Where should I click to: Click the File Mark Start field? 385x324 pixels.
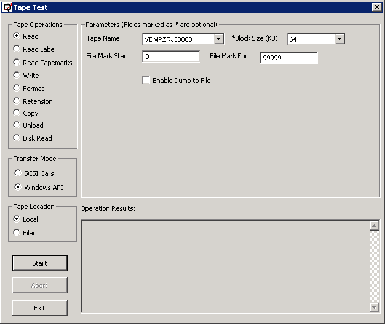point(171,57)
